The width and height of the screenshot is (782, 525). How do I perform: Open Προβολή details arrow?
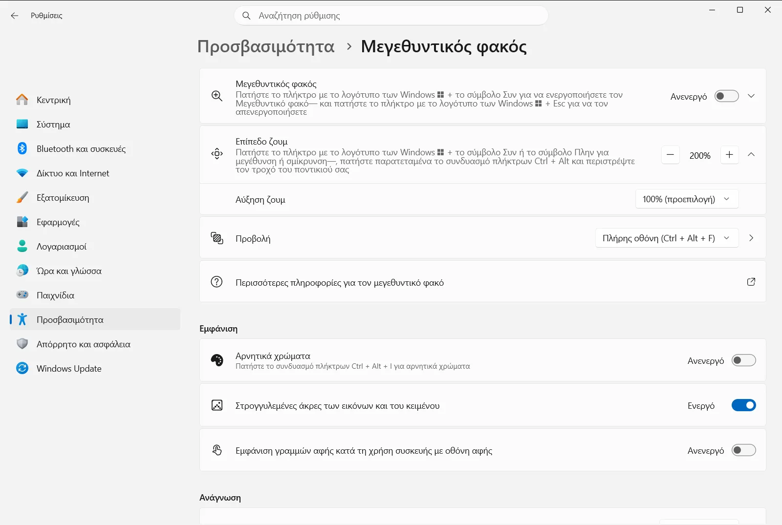751,238
